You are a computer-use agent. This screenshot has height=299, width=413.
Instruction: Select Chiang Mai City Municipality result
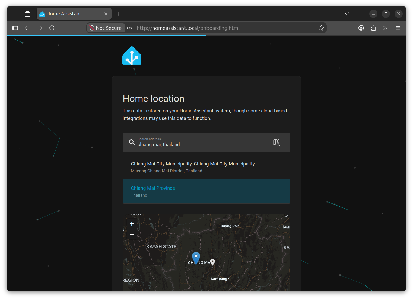pyautogui.click(x=206, y=167)
